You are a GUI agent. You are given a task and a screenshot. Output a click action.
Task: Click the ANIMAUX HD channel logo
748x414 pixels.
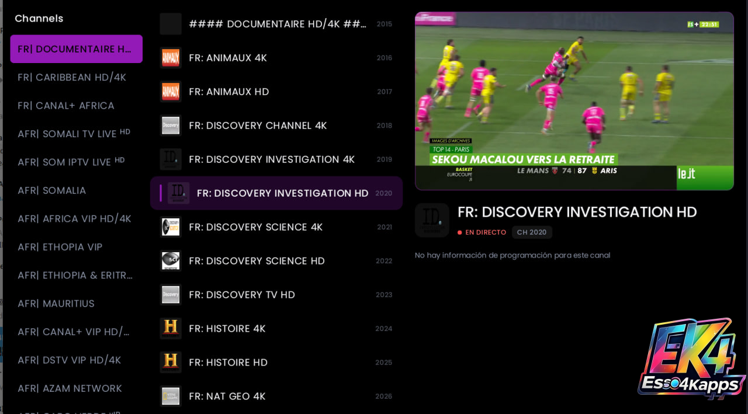point(171,92)
